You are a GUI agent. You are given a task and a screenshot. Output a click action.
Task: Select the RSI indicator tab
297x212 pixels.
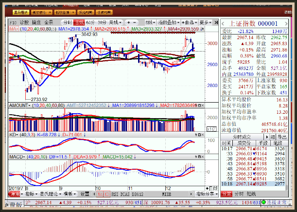click(115, 194)
